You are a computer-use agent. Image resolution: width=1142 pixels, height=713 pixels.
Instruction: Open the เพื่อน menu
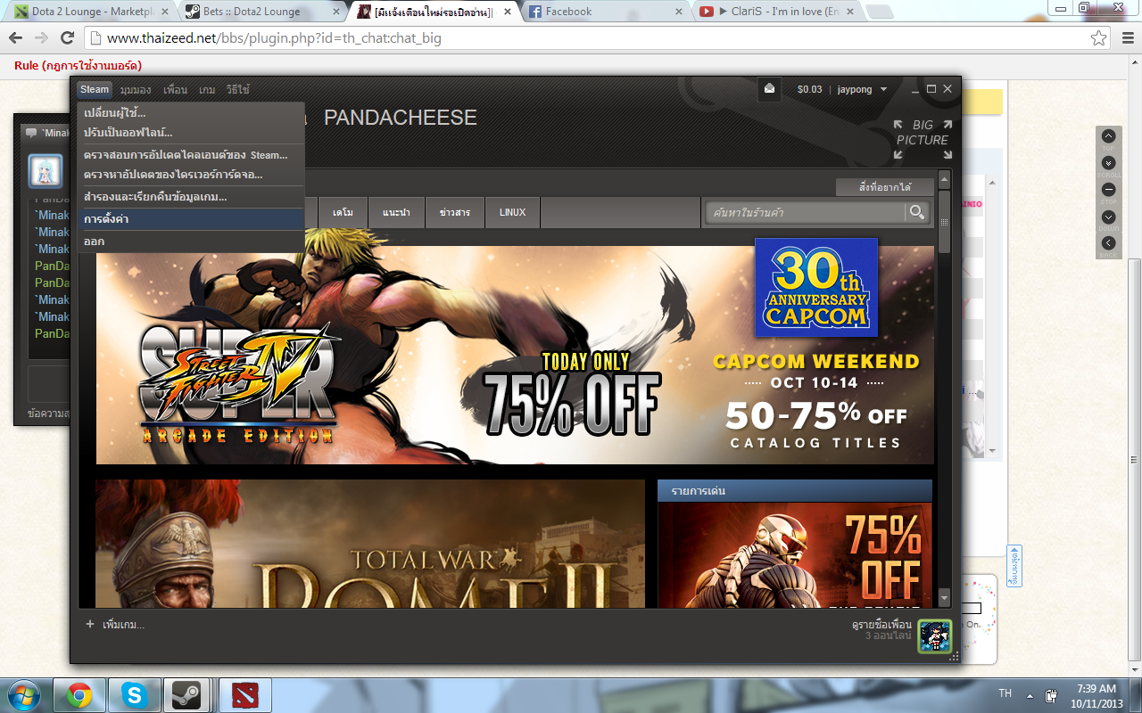click(x=175, y=90)
